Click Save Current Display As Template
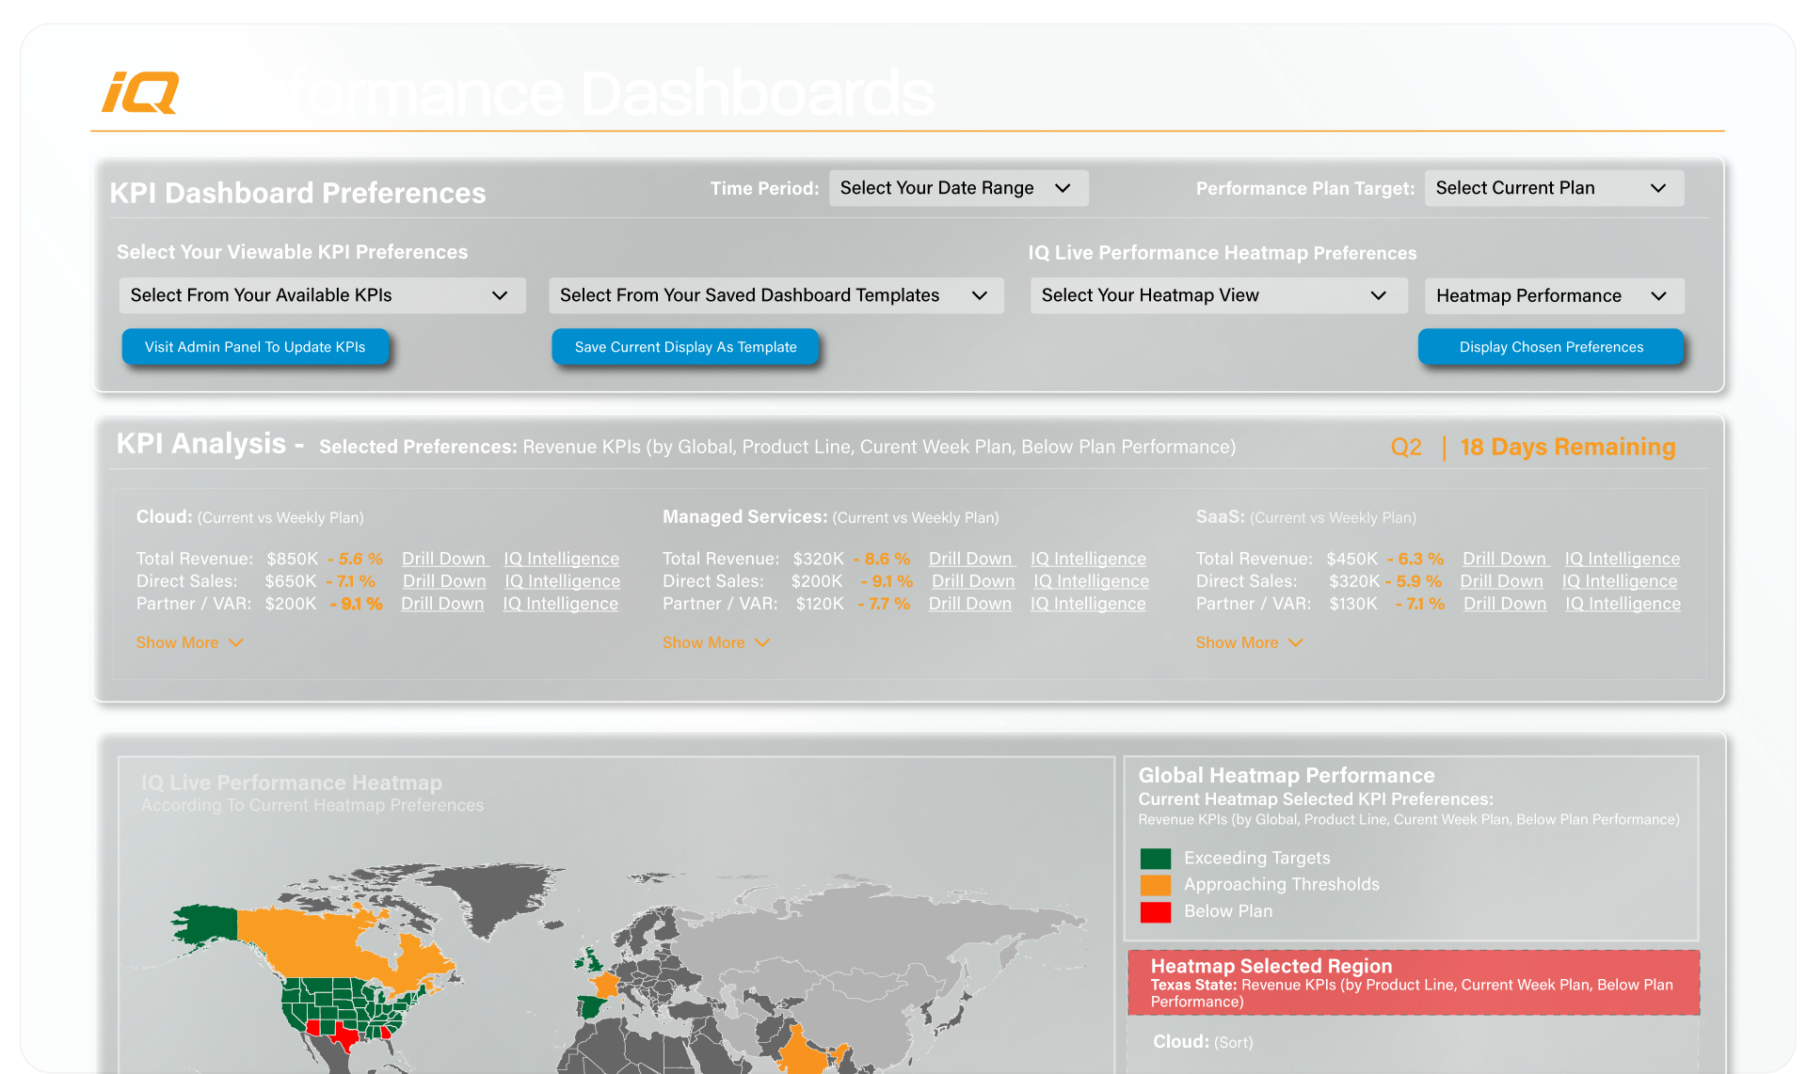Viewport: 1807px width, 1074px height. (684, 347)
